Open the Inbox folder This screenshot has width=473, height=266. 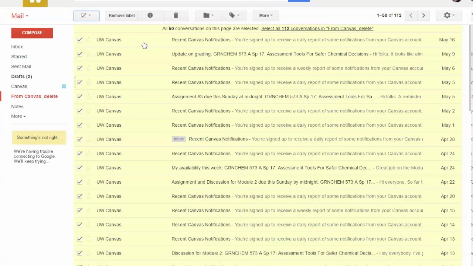17,47
